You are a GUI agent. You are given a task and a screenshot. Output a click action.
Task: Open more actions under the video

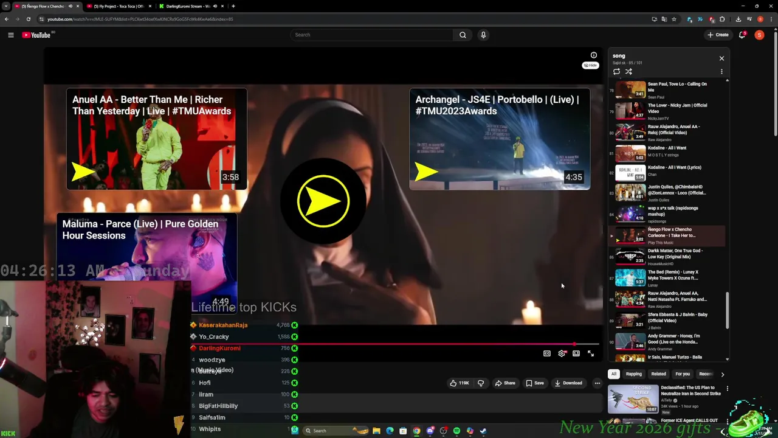point(597,383)
